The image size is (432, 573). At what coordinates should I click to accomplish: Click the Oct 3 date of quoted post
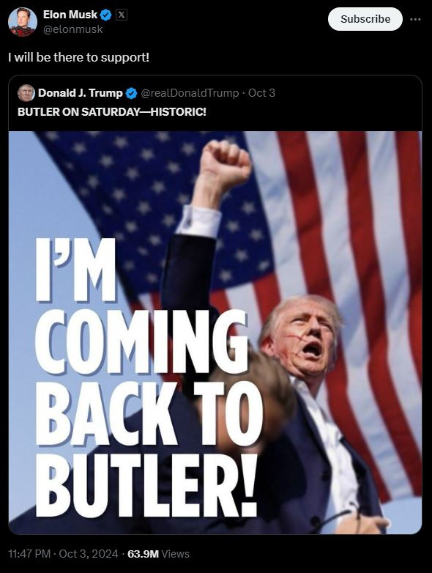point(261,93)
